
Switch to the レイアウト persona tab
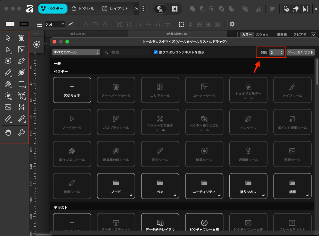115,9
